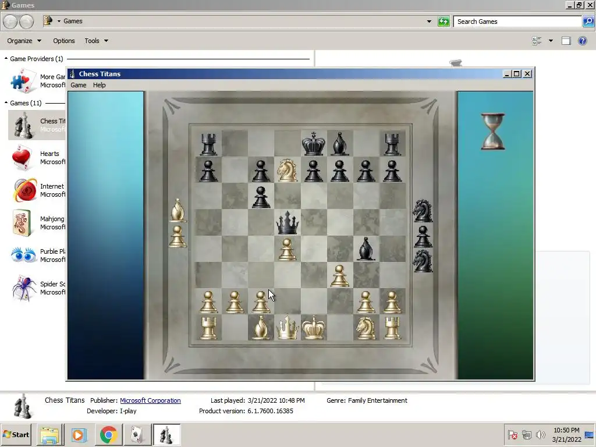Select Chess Titans in the games list
The width and height of the screenshot is (596, 447).
click(x=37, y=125)
